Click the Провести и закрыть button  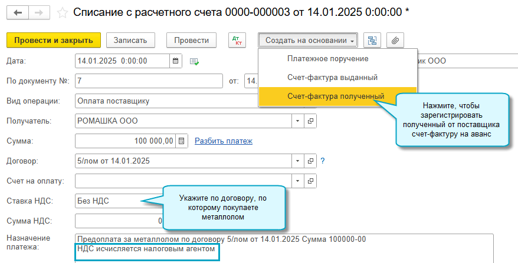(53, 40)
